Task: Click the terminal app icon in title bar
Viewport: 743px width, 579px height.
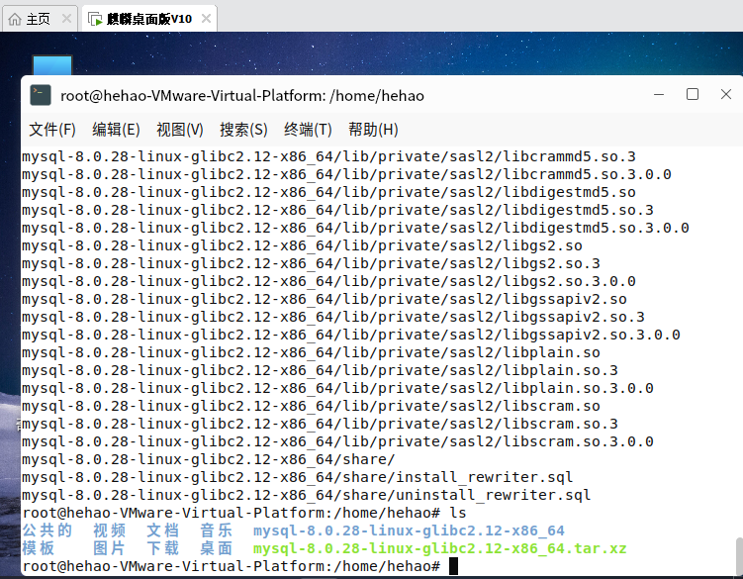Action: click(41, 95)
